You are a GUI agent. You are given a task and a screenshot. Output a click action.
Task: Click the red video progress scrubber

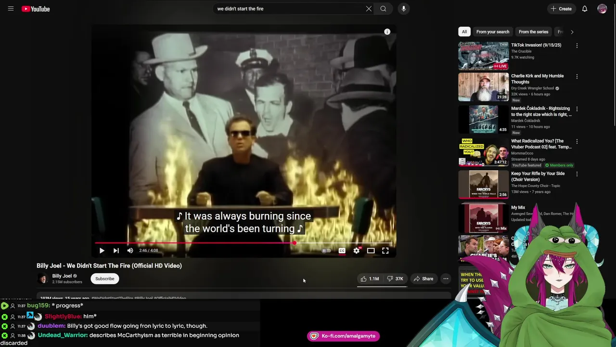coord(294,243)
